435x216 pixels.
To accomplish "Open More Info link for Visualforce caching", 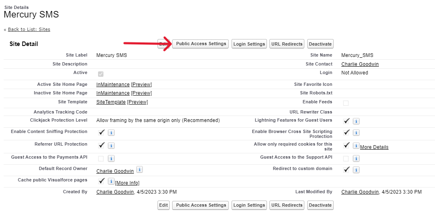I will (x=127, y=183).
